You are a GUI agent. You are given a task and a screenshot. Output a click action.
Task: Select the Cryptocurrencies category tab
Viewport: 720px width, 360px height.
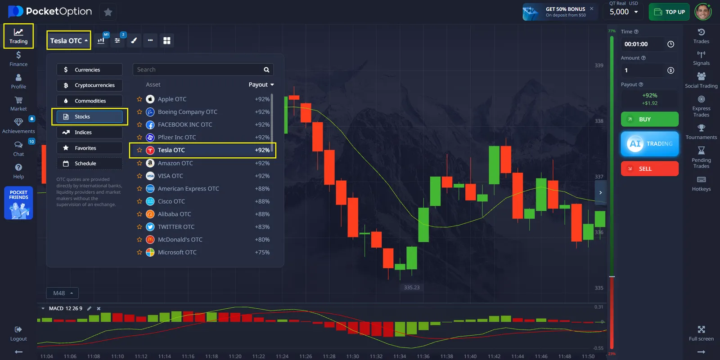tap(90, 85)
